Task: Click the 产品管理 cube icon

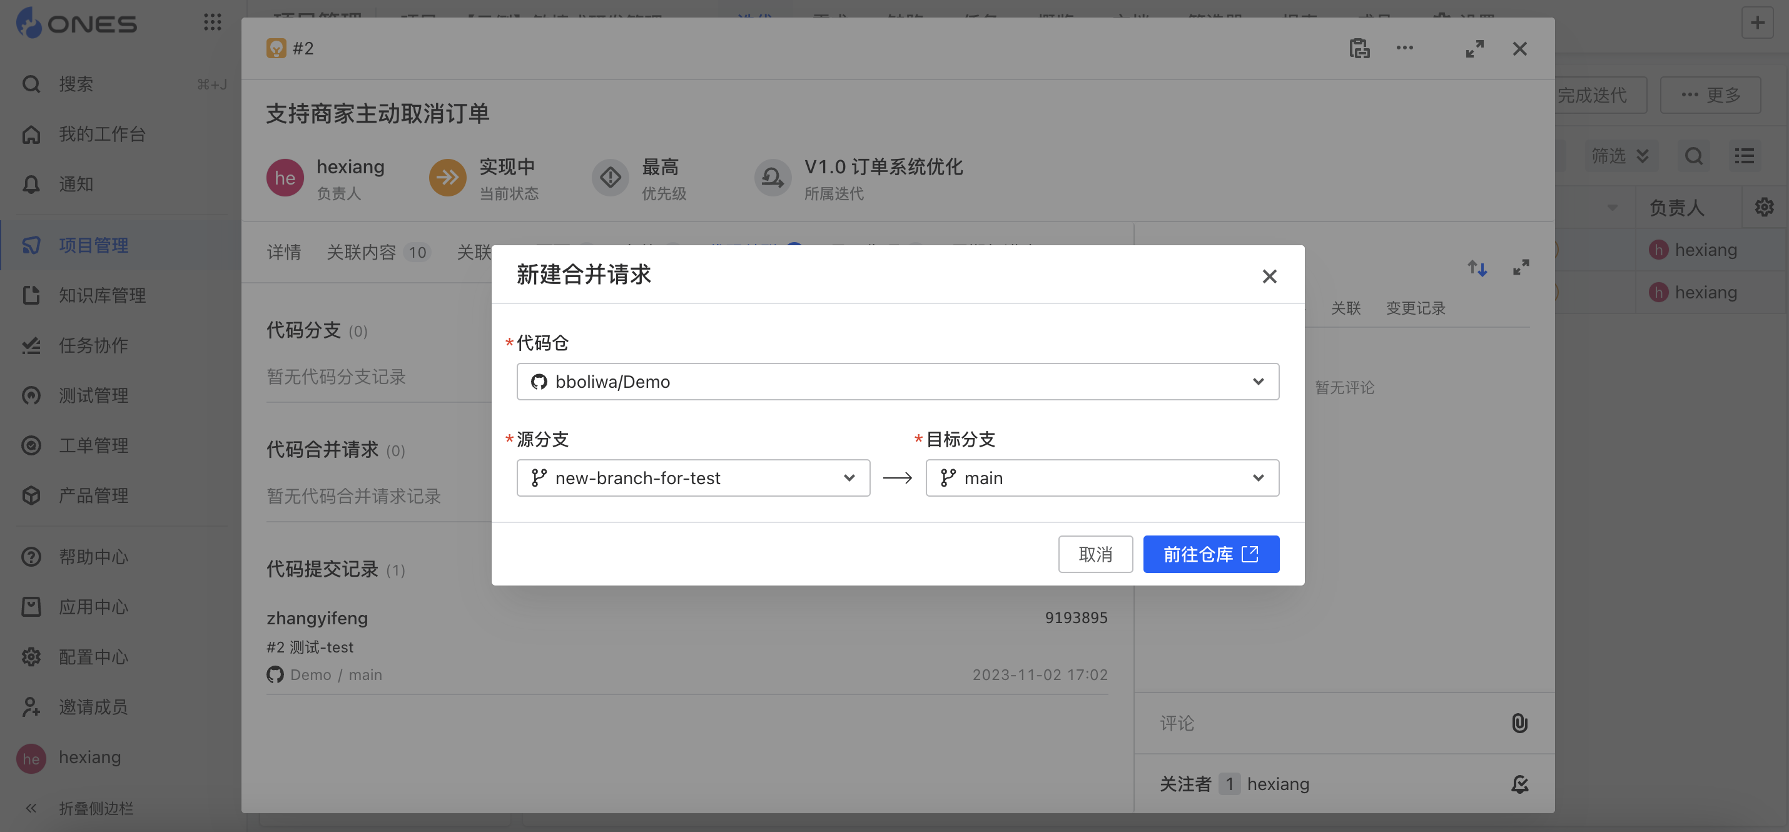Action: [31, 495]
